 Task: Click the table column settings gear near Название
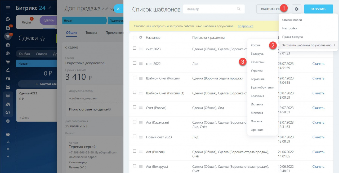pos(141,37)
